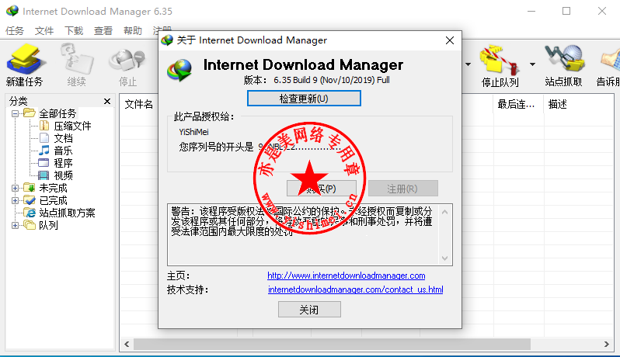Screen dimensions: 620x357
Task: Click the YiShiMei licensee name text
Action: (x=193, y=132)
